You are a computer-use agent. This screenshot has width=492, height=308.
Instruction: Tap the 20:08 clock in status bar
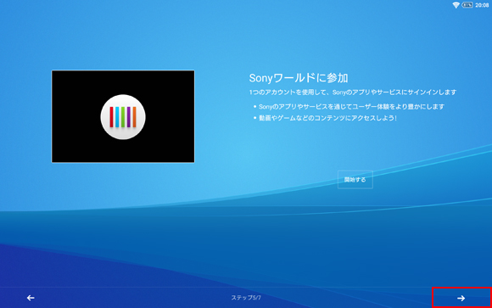click(482, 5)
